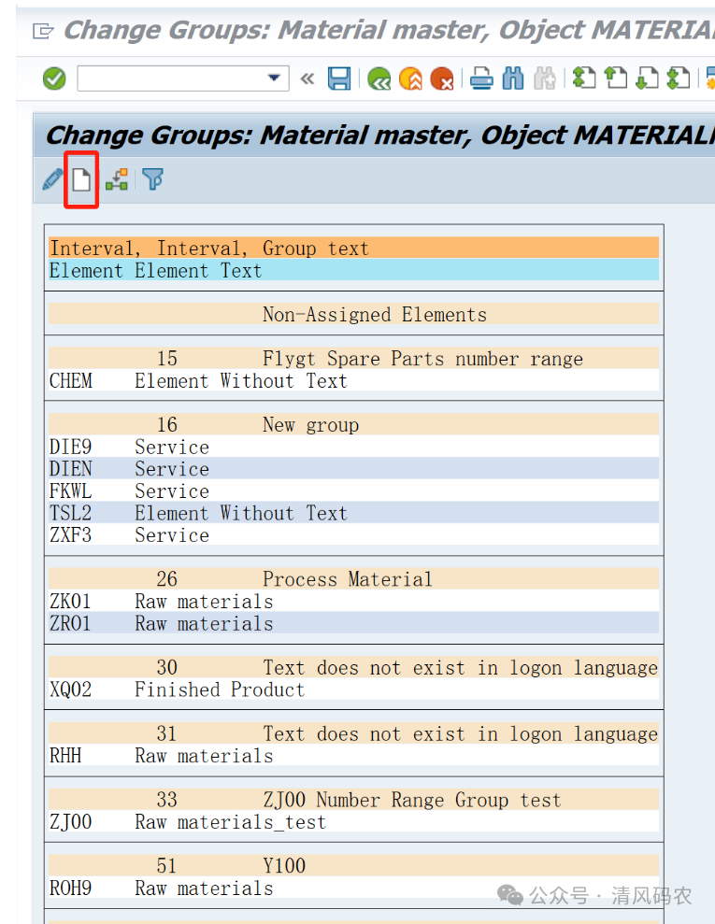Click the green Back arrow icon
This screenshot has width=715, height=924.
(379, 78)
